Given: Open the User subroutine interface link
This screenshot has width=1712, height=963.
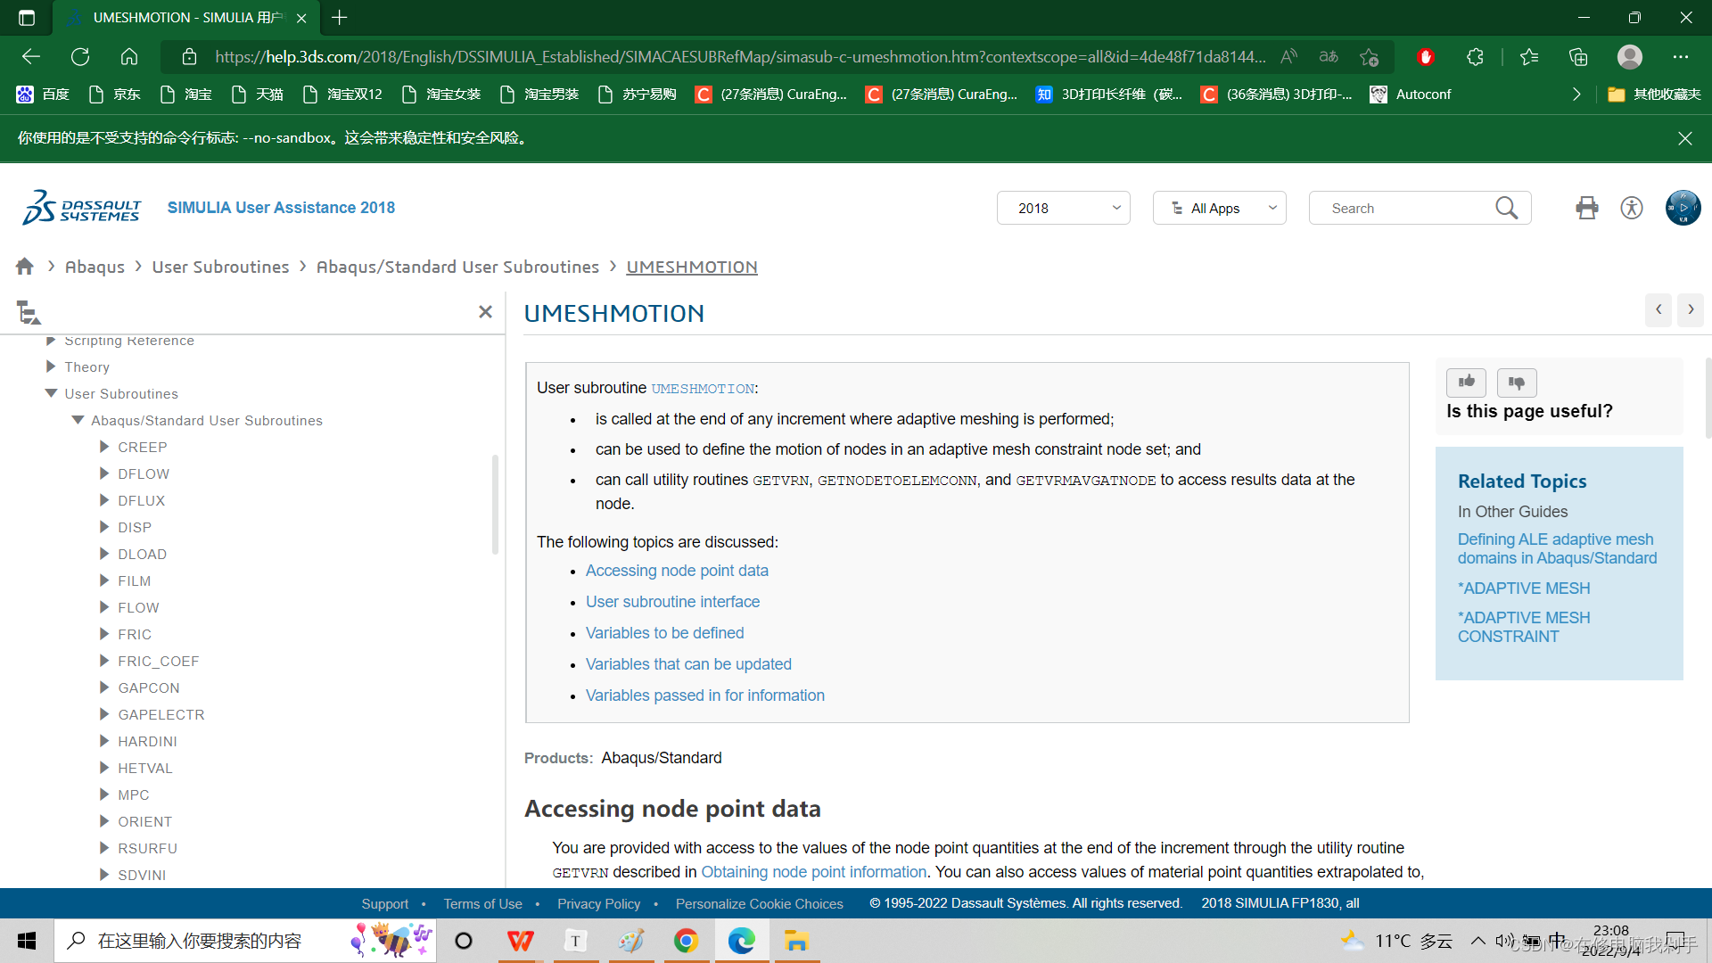Looking at the screenshot, I should 672,602.
